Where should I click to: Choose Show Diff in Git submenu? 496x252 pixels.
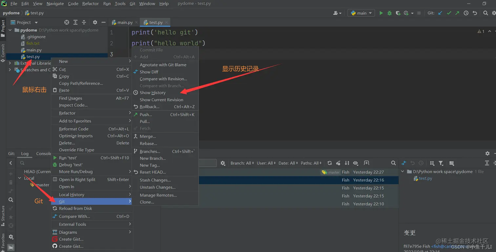pos(165,72)
